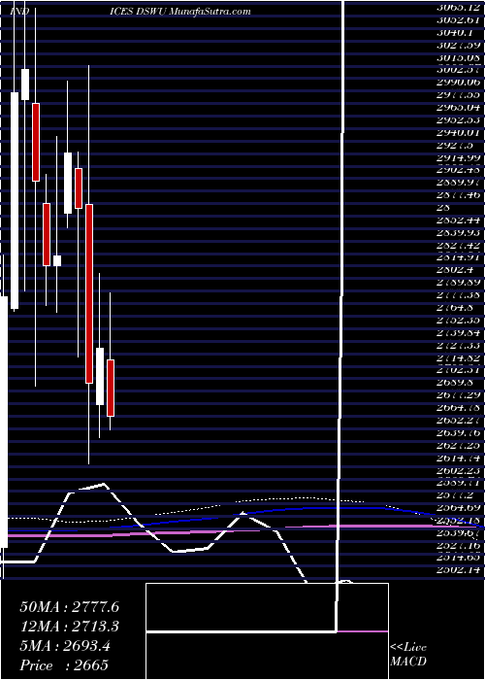Click the 2889.97 price axis label
The height and width of the screenshot is (680, 485).
coord(457,183)
